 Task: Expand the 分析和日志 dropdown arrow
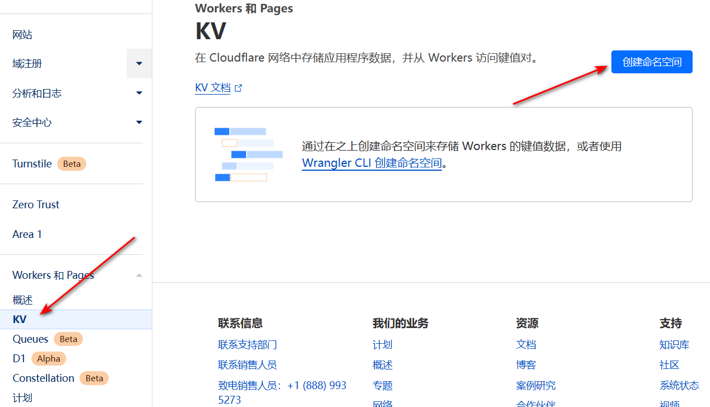139,93
